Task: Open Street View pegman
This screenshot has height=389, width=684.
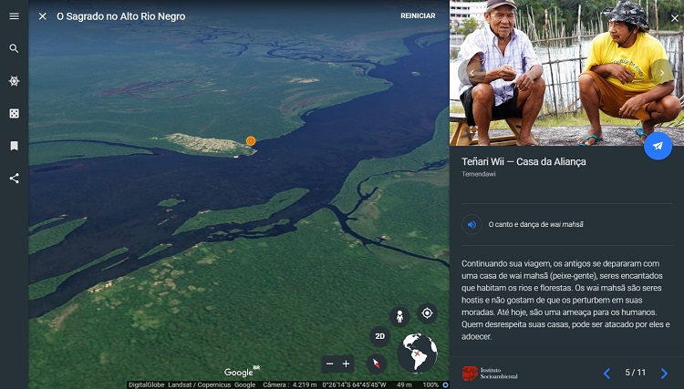Action: coord(399,316)
